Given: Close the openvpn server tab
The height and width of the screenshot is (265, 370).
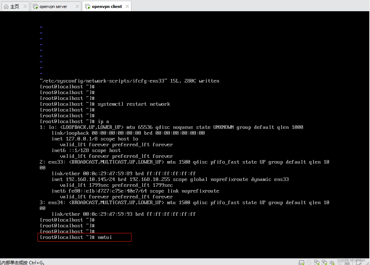Looking at the screenshot, I should pos(77,7).
